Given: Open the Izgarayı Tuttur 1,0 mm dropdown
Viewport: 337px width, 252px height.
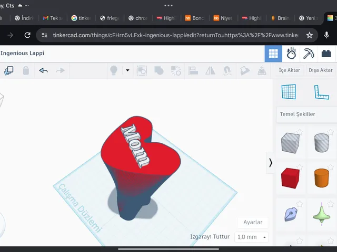Looking at the screenshot, I should click(x=252, y=237).
